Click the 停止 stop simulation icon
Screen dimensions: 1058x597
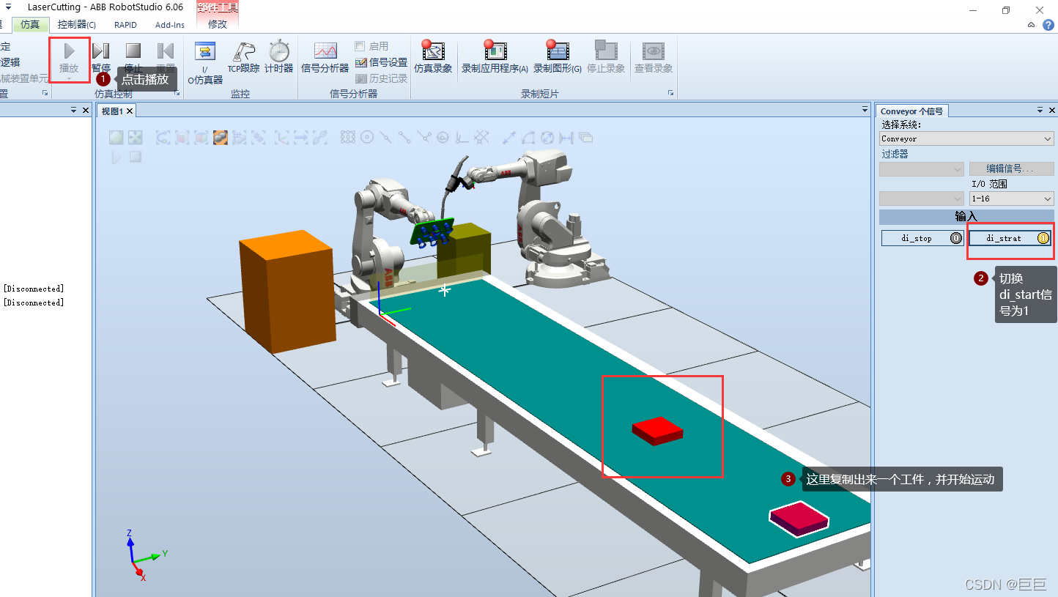pos(133,51)
